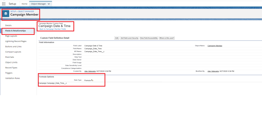Screen dimensions: 262x124
Task: Click the Campaign Member object stack icon
Action: [x=6, y=14]
